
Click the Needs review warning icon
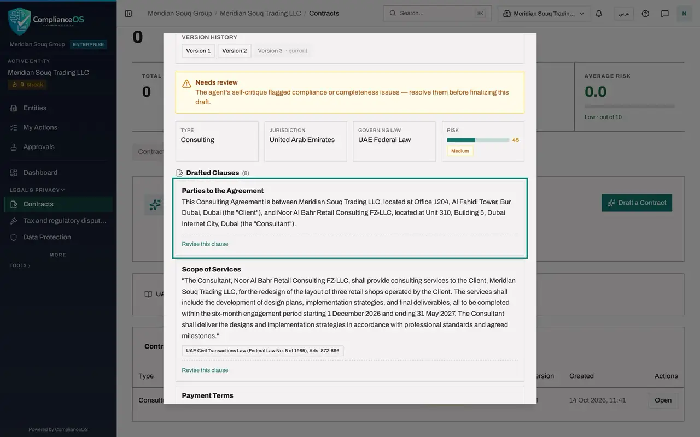pyautogui.click(x=186, y=84)
